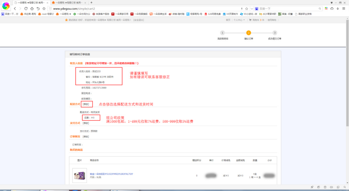Image resolution: width=349 pixels, height=191 pixels.
Task: Click the lightning speed-mode icon in address bar
Action: click(x=242, y=9)
